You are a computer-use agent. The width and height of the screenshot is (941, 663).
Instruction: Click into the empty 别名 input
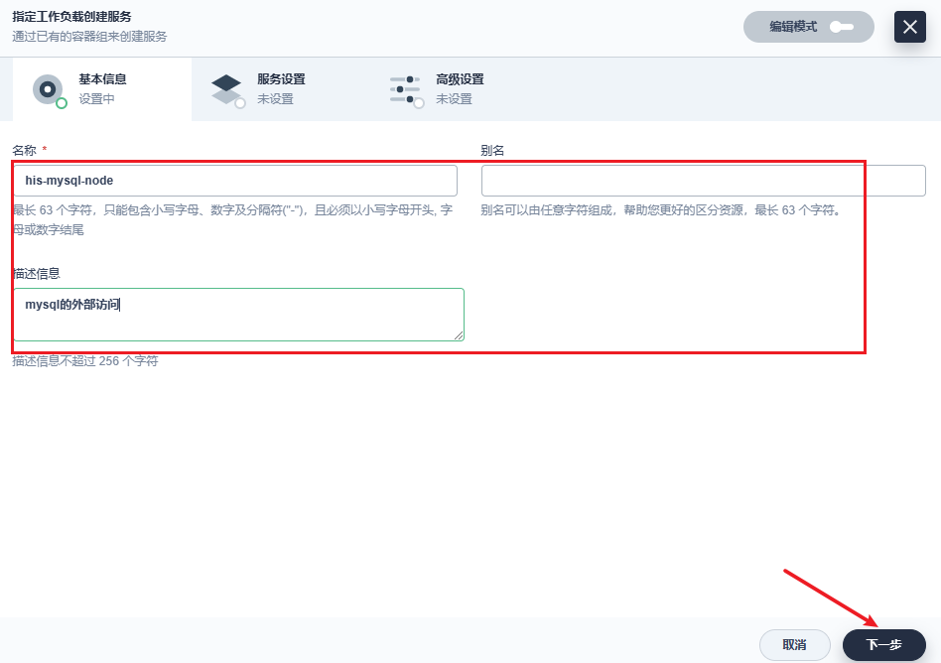[x=703, y=181]
